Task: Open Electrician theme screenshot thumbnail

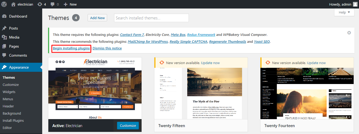Action: tap(95, 88)
